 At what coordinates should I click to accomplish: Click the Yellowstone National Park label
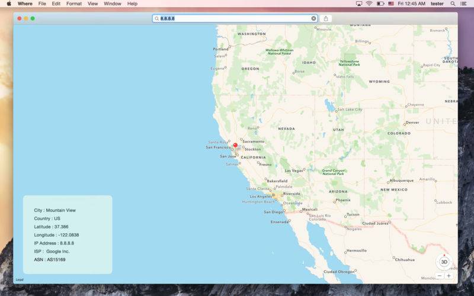tap(349, 63)
